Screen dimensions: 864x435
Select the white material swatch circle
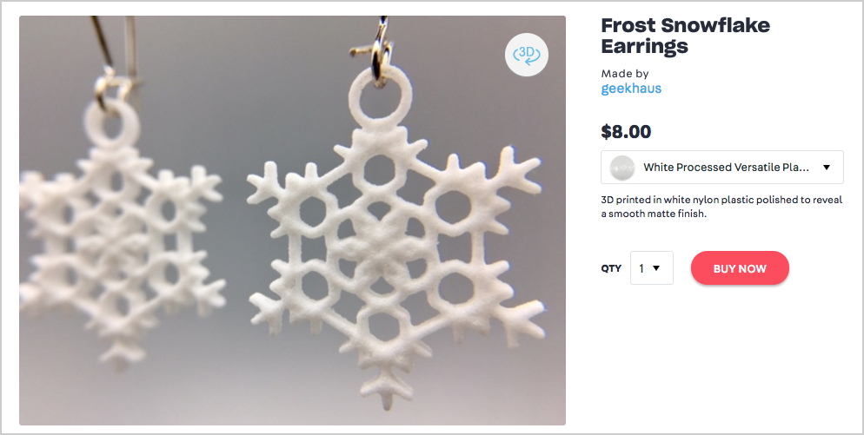click(x=622, y=168)
